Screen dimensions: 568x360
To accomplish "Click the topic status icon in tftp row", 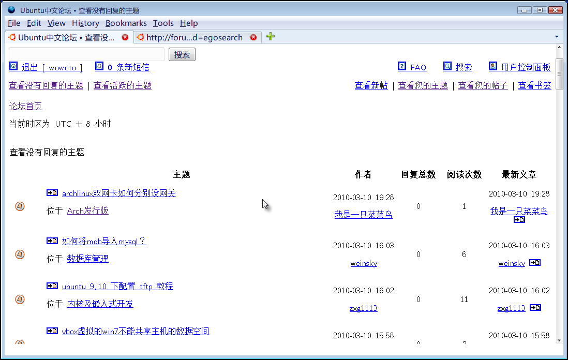I will click(x=20, y=299).
